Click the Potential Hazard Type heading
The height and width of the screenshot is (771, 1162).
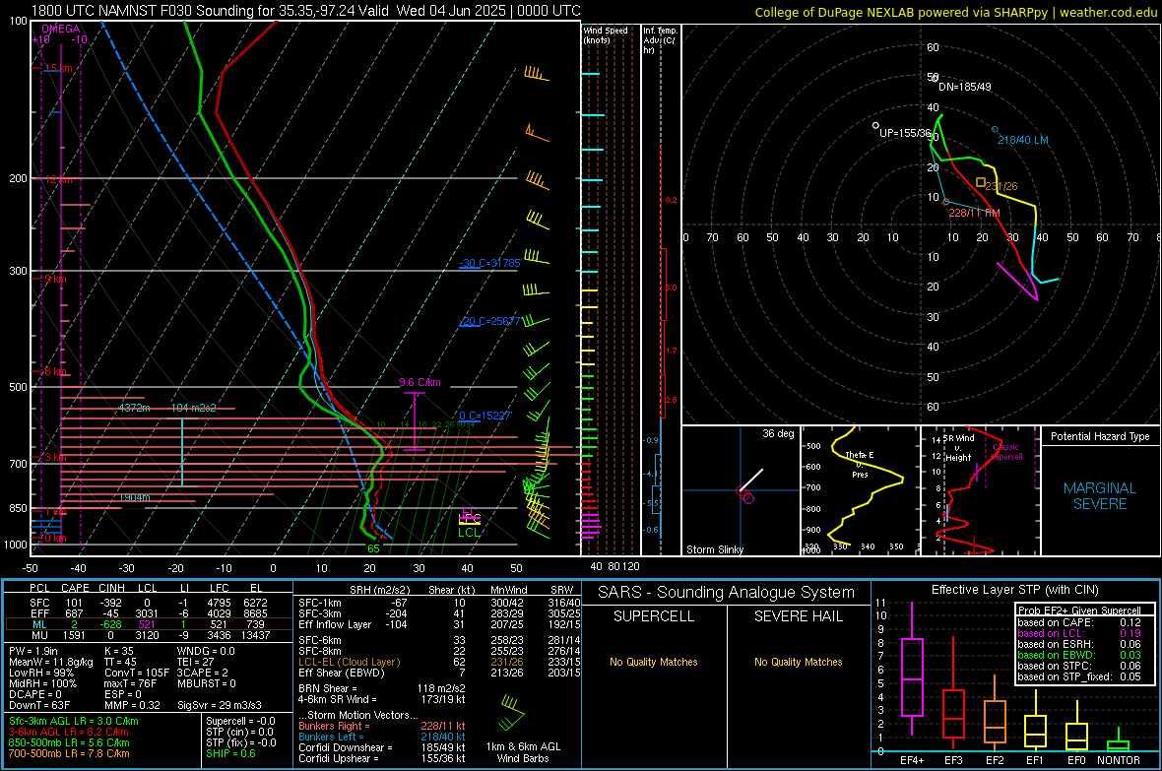tap(1100, 436)
